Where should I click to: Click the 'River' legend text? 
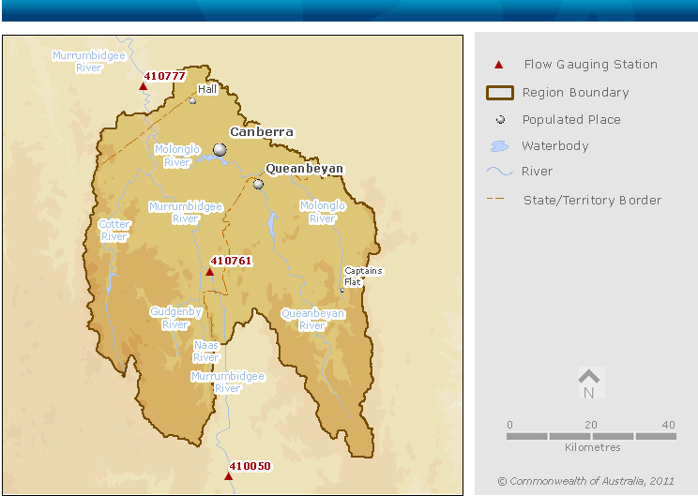pyautogui.click(x=537, y=172)
